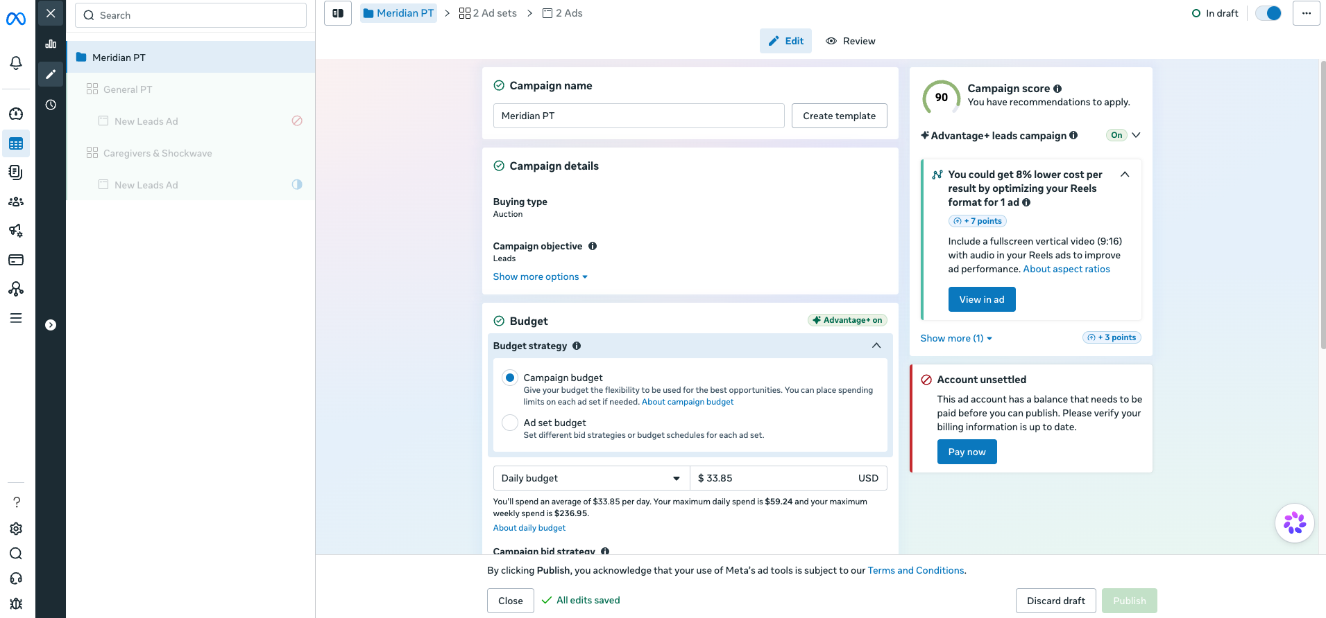Open the Events Manager icon
The image size is (1326, 618).
tap(16, 289)
